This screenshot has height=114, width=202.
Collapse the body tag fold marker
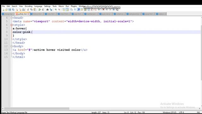click(x=12, y=46)
